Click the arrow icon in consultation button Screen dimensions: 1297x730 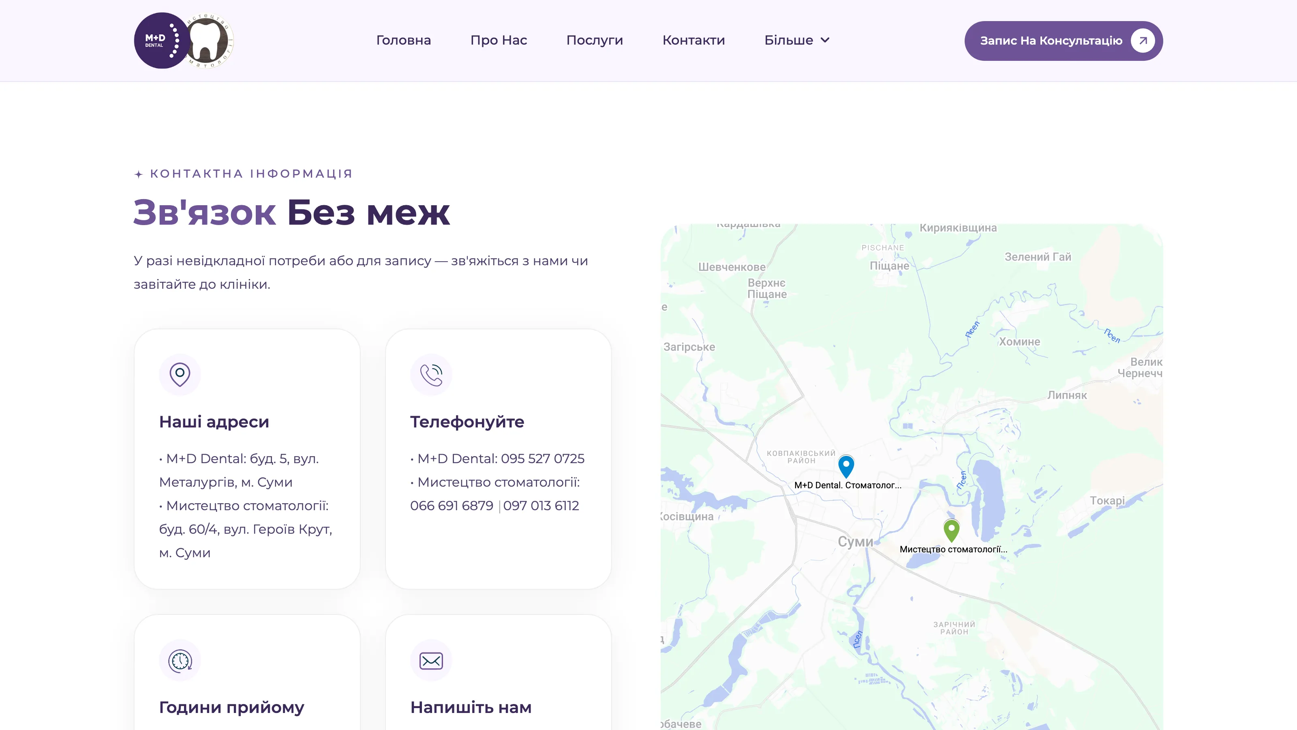tap(1143, 41)
